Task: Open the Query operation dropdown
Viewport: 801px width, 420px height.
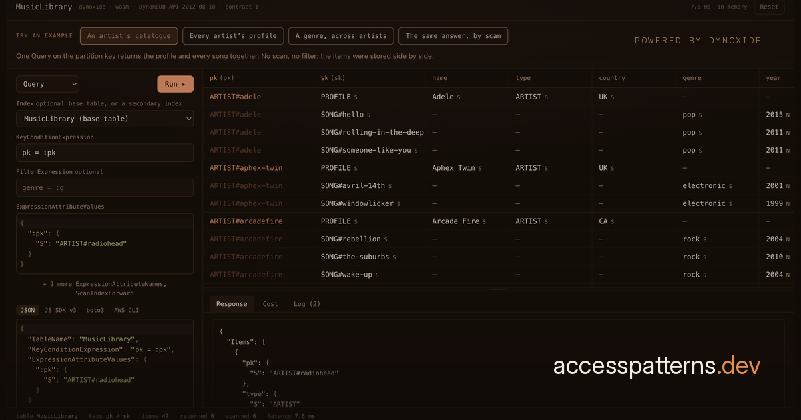Action: (47, 84)
